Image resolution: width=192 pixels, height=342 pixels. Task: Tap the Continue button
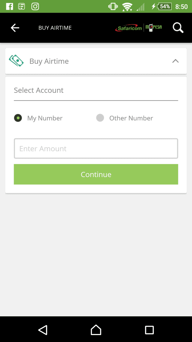click(x=96, y=174)
